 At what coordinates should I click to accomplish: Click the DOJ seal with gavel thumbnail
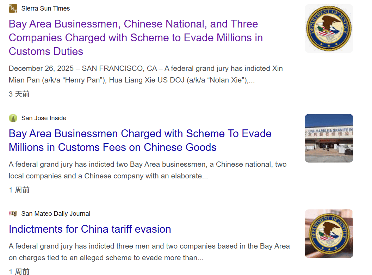tap(329, 234)
